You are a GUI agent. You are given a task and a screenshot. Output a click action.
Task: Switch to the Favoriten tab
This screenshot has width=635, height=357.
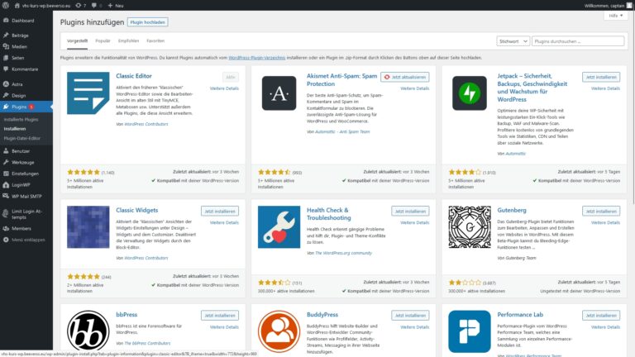click(x=155, y=40)
